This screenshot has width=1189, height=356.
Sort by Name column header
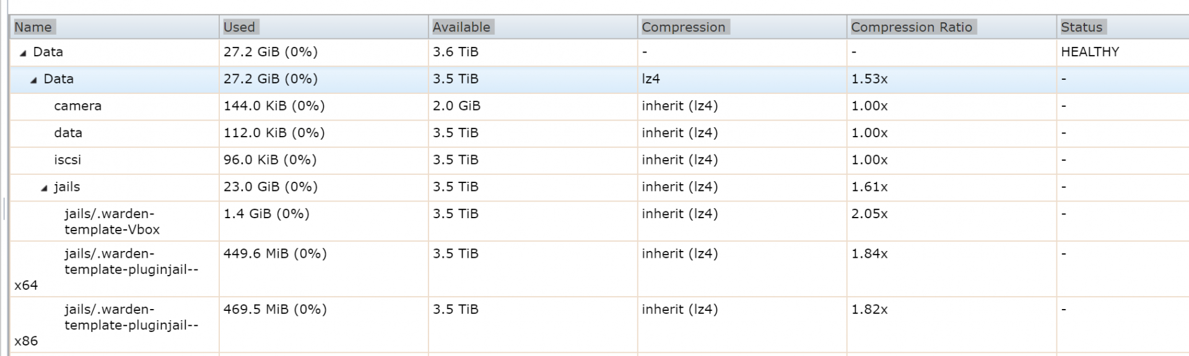coord(115,27)
